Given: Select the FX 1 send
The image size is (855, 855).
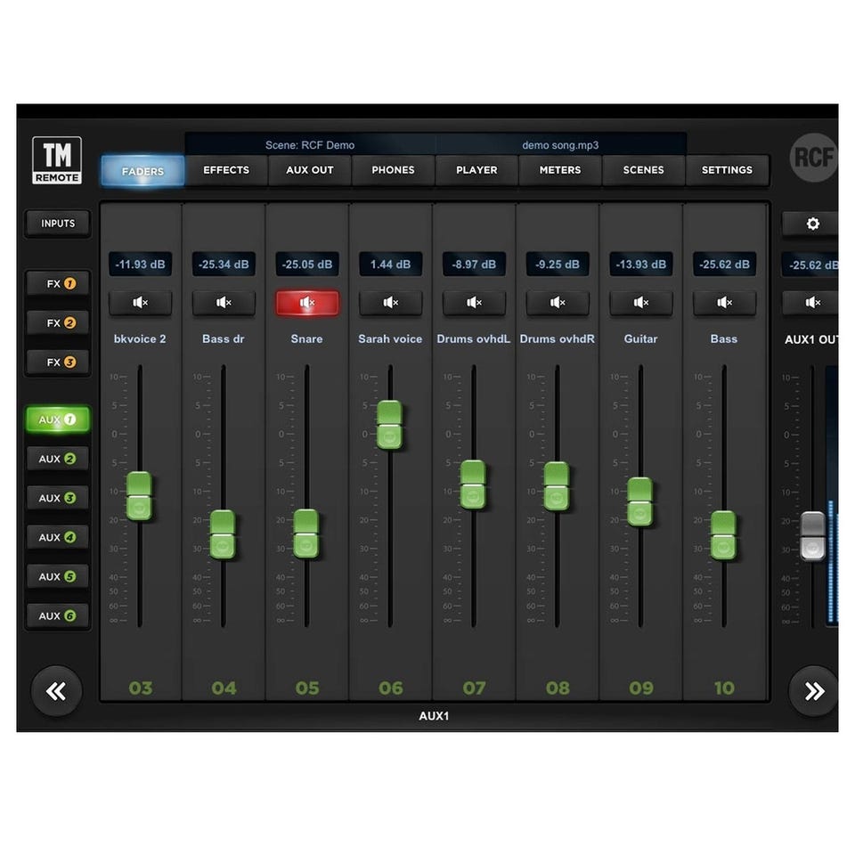Looking at the screenshot, I should click(x=58, y=283).
